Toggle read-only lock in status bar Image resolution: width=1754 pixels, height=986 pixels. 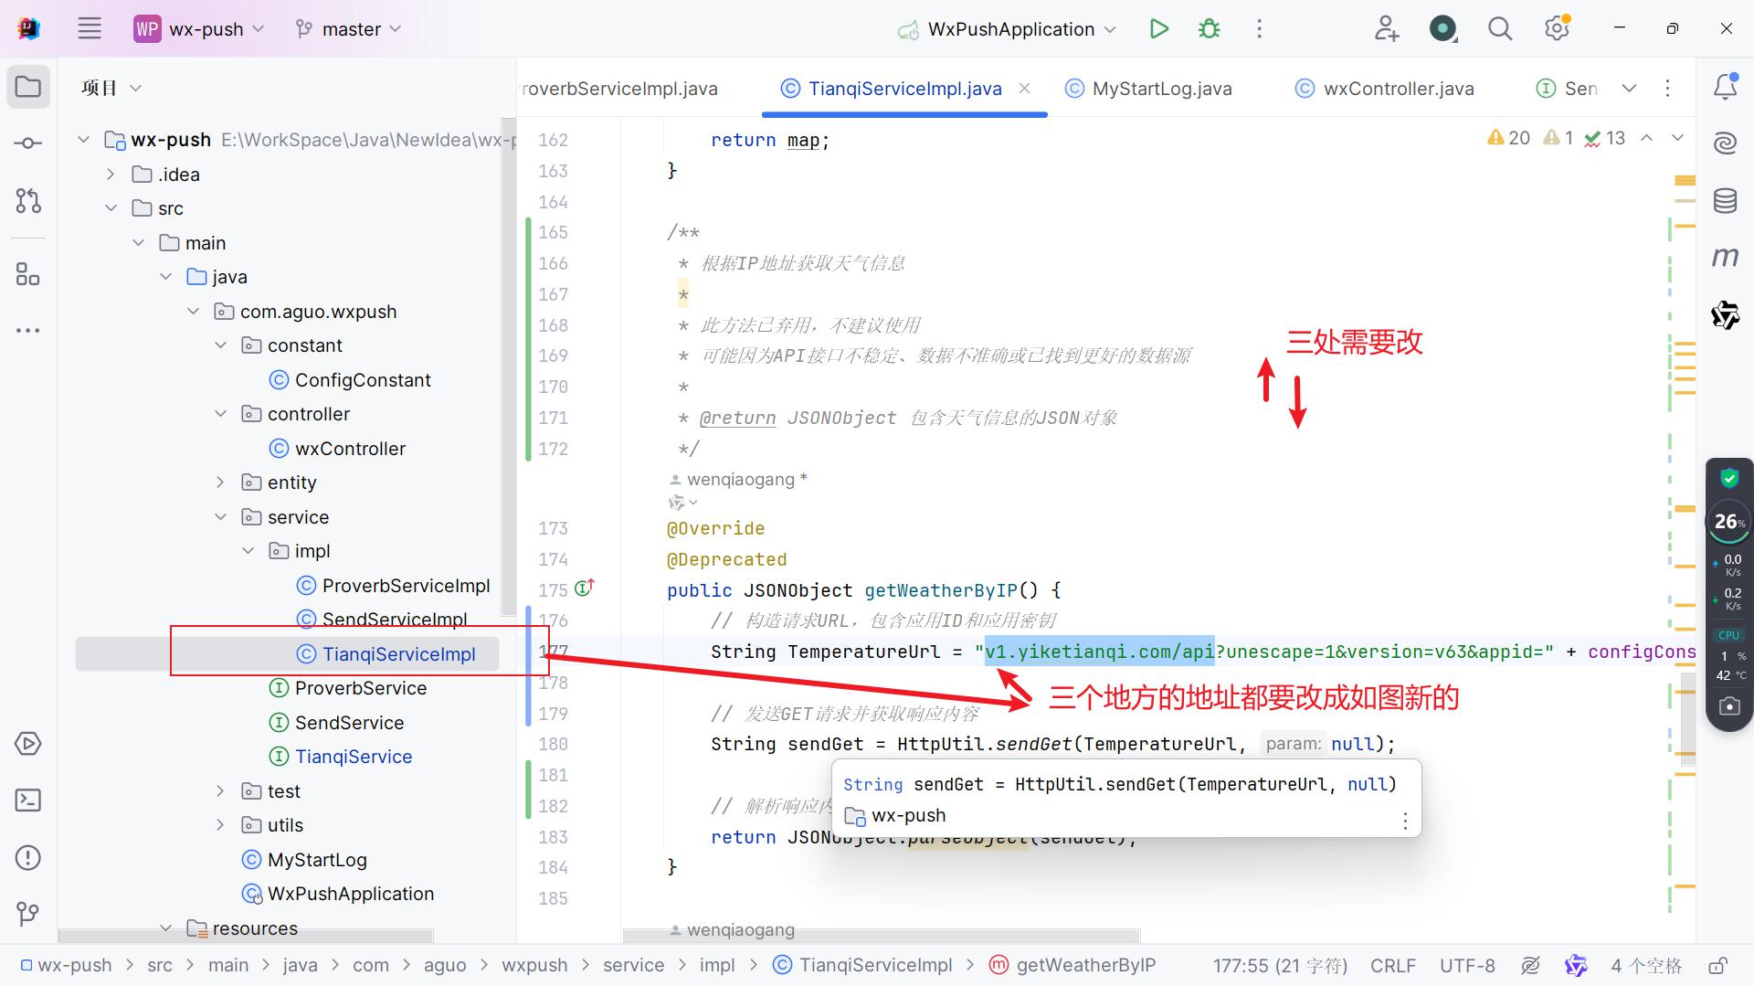click(1717, 965)
